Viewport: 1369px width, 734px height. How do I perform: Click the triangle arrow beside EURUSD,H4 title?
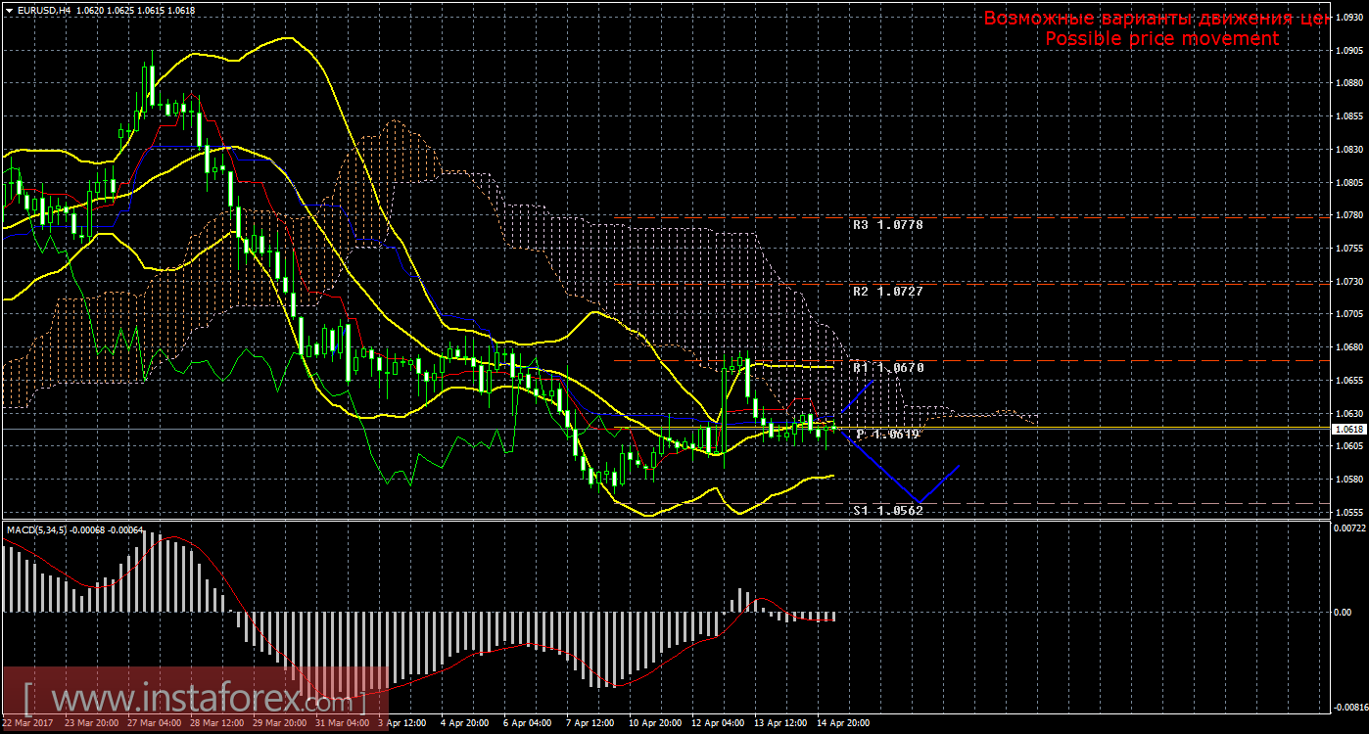pos(9,10)
